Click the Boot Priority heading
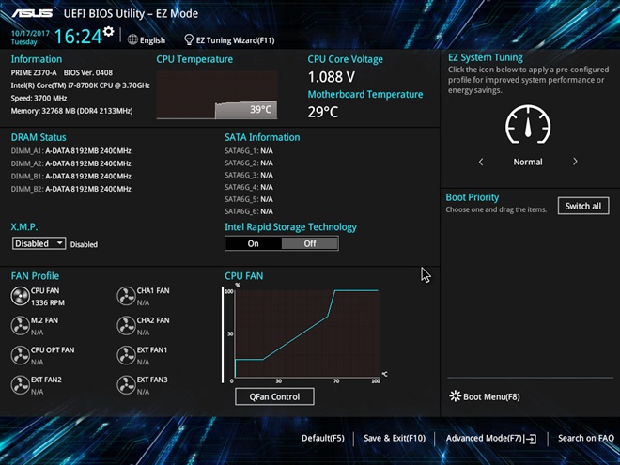 coord(473,197)
